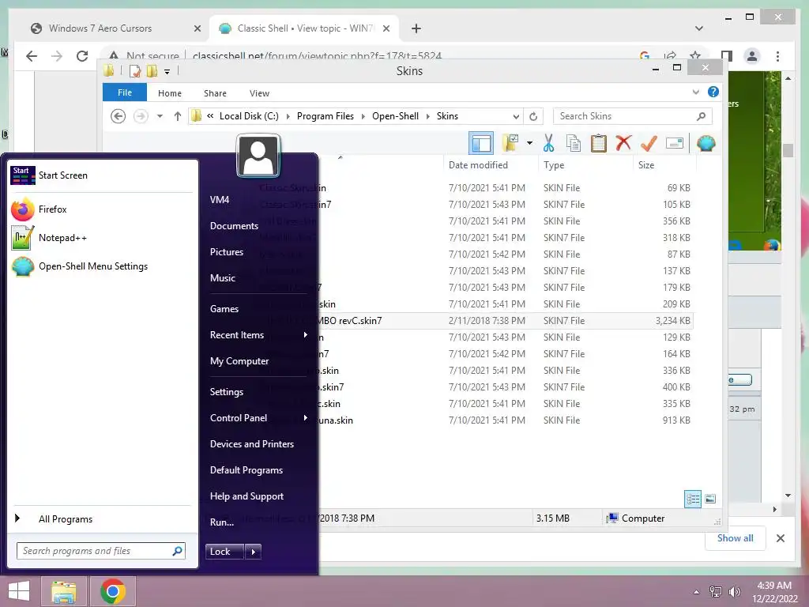Open Start Screen from the start menu
The height and width of the screenshot is (607, 809).
[102, 175]
